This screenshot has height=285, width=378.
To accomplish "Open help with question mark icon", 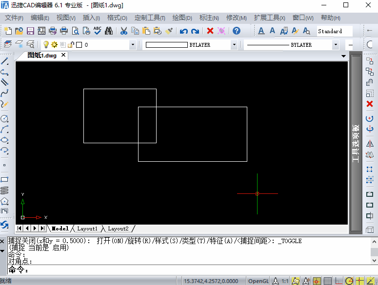I will point(237,31).
